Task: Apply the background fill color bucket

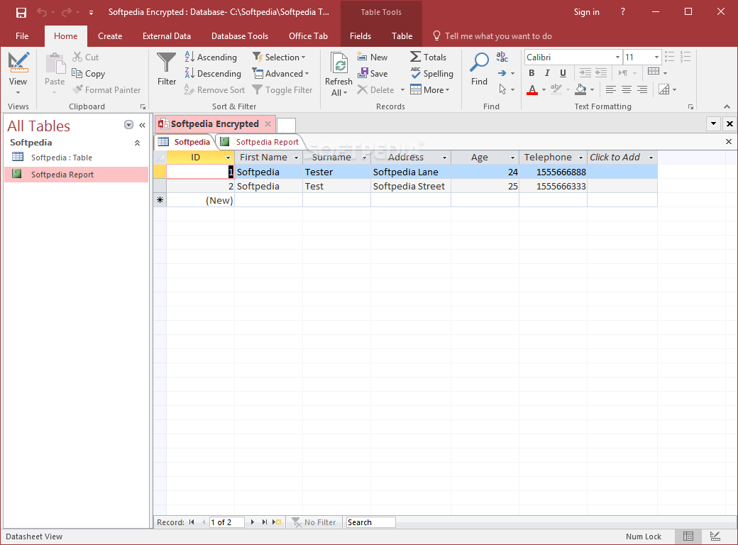Action: tap(581, 89)
